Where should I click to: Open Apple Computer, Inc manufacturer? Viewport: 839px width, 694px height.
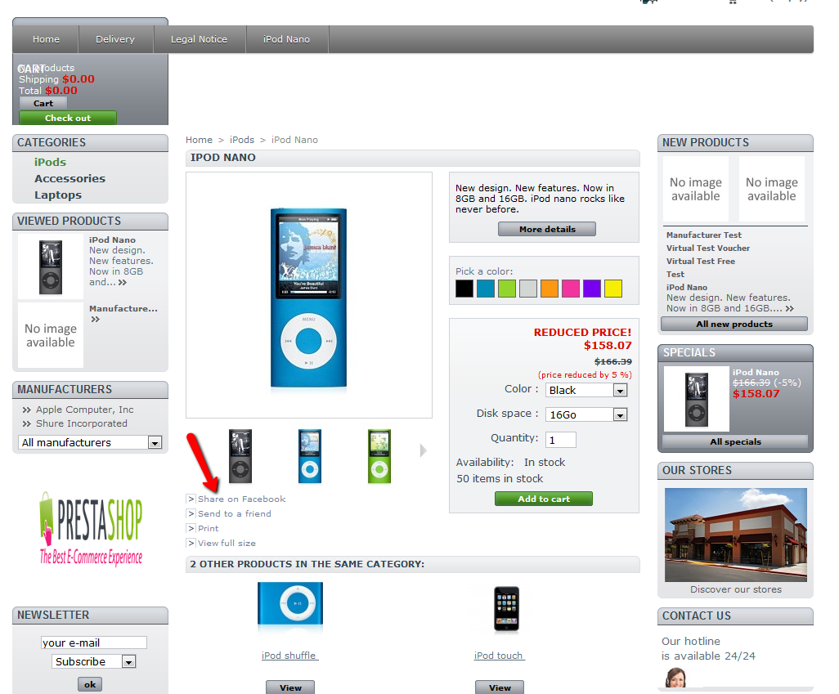pyautogui.click(x=84, y=410)
